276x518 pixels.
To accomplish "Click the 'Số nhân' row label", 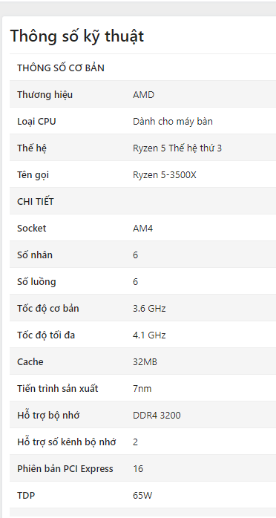I will pyautogui.click(x=35, y=255).
